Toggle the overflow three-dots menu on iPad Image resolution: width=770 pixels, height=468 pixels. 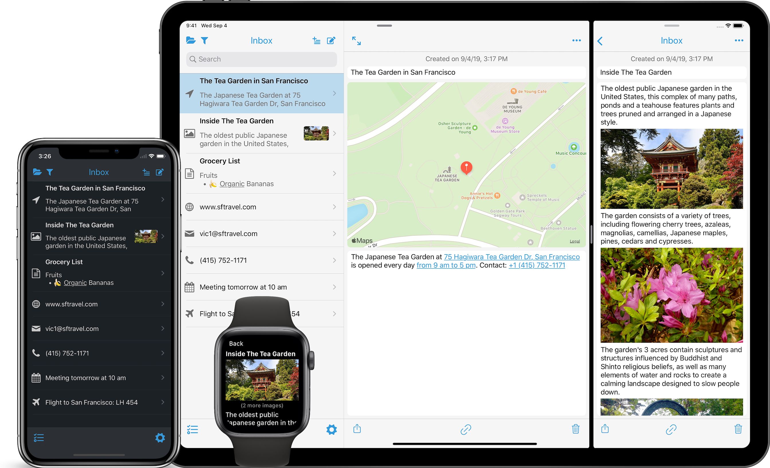point(577,40)
